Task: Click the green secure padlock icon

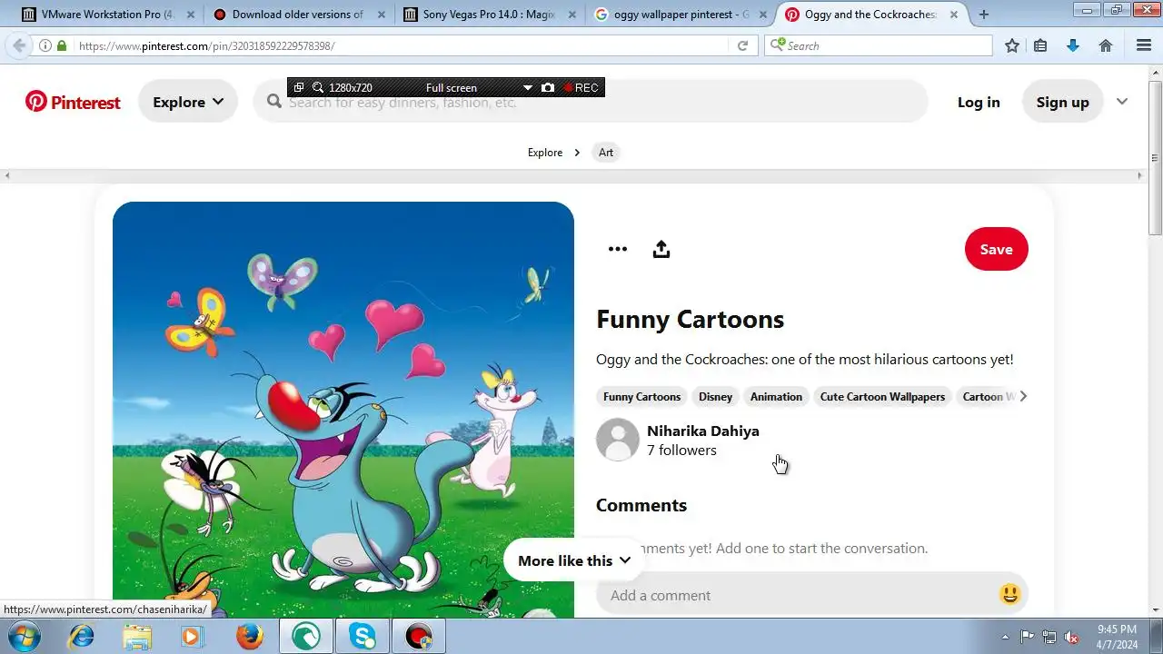Action: click(x=62, y=45)
